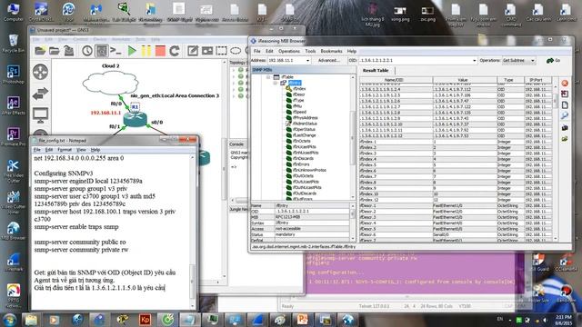This screenshot has width=582, height=327.
Task: Open the OID dropdown arrow in MIB Browser
Action: [474, 61]
